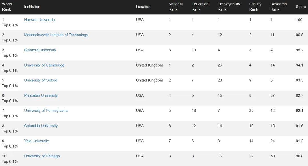Open the Princeton University link

click(41, 95)
